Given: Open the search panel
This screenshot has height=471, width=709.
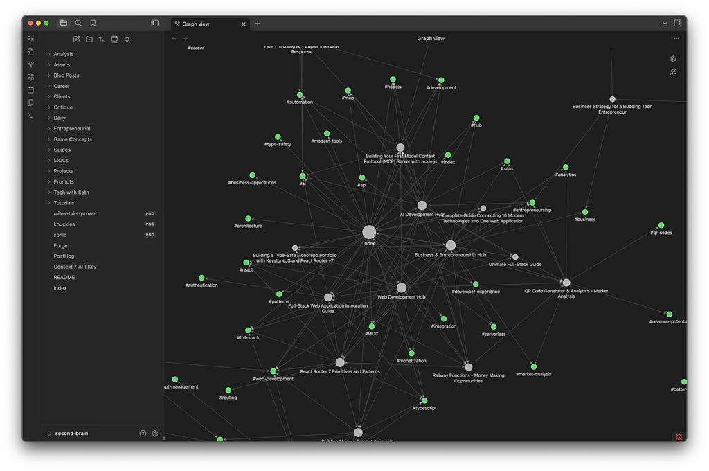Looking at the screenshot, I should pos(78,23).
